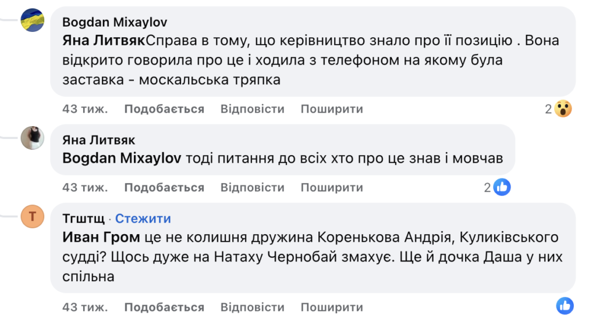Click the 43 тиж. timestamp on Bogdan's comment
The width and height of the screenshot is (596, 323).
85,109
